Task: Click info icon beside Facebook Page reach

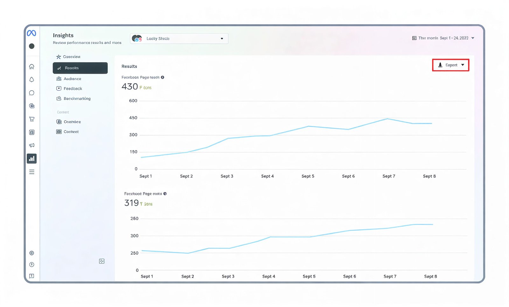Action: (163, 77)
